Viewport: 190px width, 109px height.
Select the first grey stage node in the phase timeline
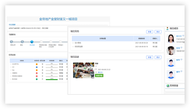pos(11,42)
